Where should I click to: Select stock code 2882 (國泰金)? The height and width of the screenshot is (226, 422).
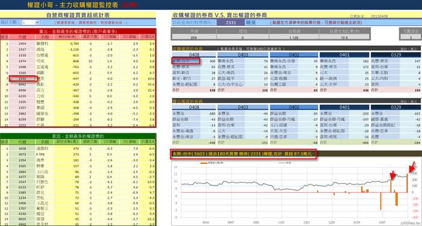click(22, 113)
